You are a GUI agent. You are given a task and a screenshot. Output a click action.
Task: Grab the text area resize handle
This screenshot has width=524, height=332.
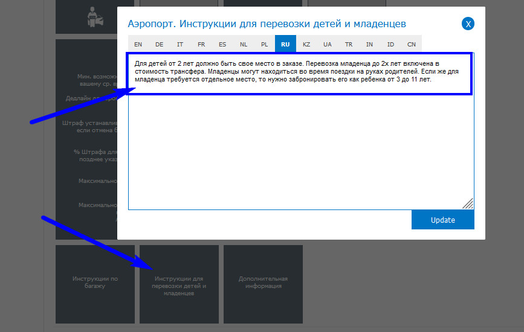468,204
